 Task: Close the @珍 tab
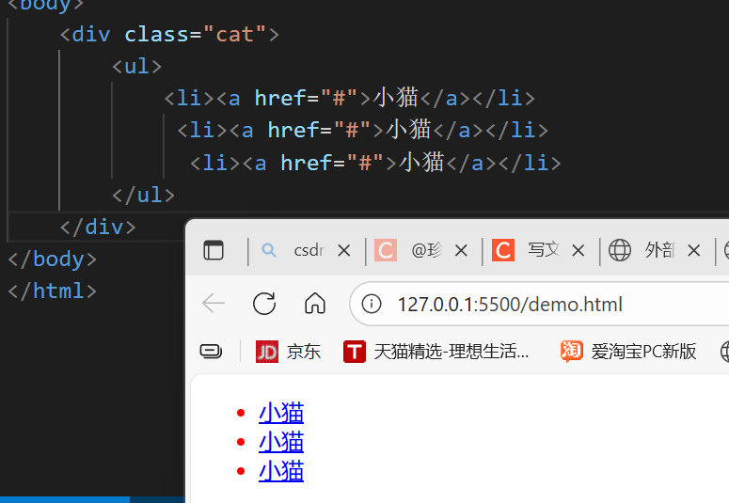point(461,251)
